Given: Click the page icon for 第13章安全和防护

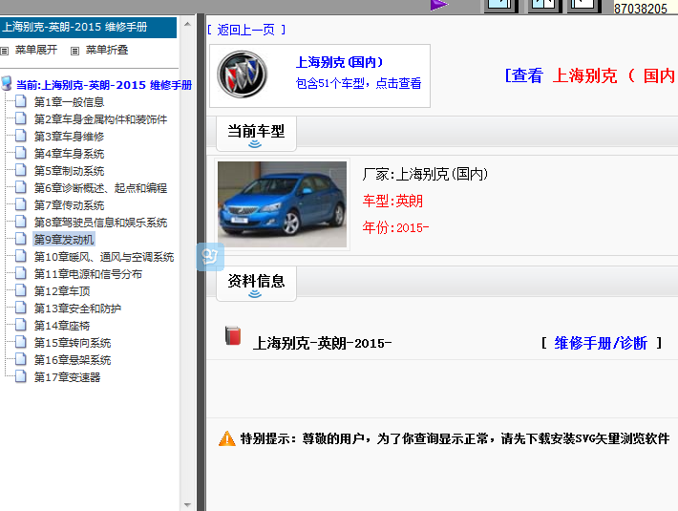Looking at the screenshot, I should (21, 308).
